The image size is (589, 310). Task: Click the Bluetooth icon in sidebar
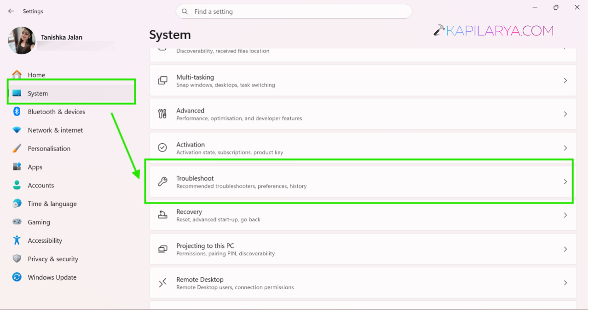pyautogui.click(x=17, y=111)
